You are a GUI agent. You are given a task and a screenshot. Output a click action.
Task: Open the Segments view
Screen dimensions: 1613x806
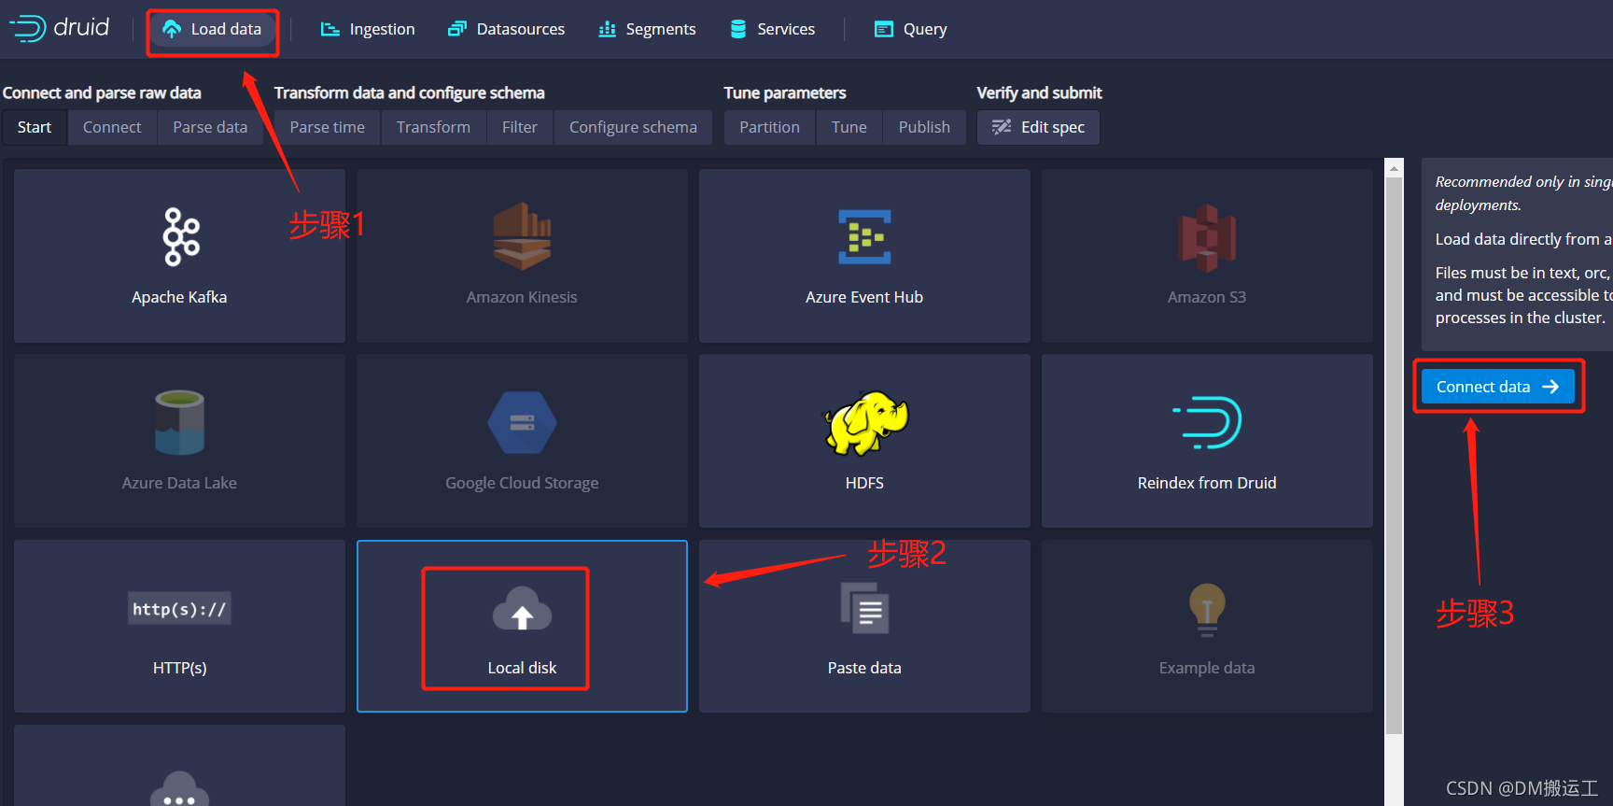648,29
